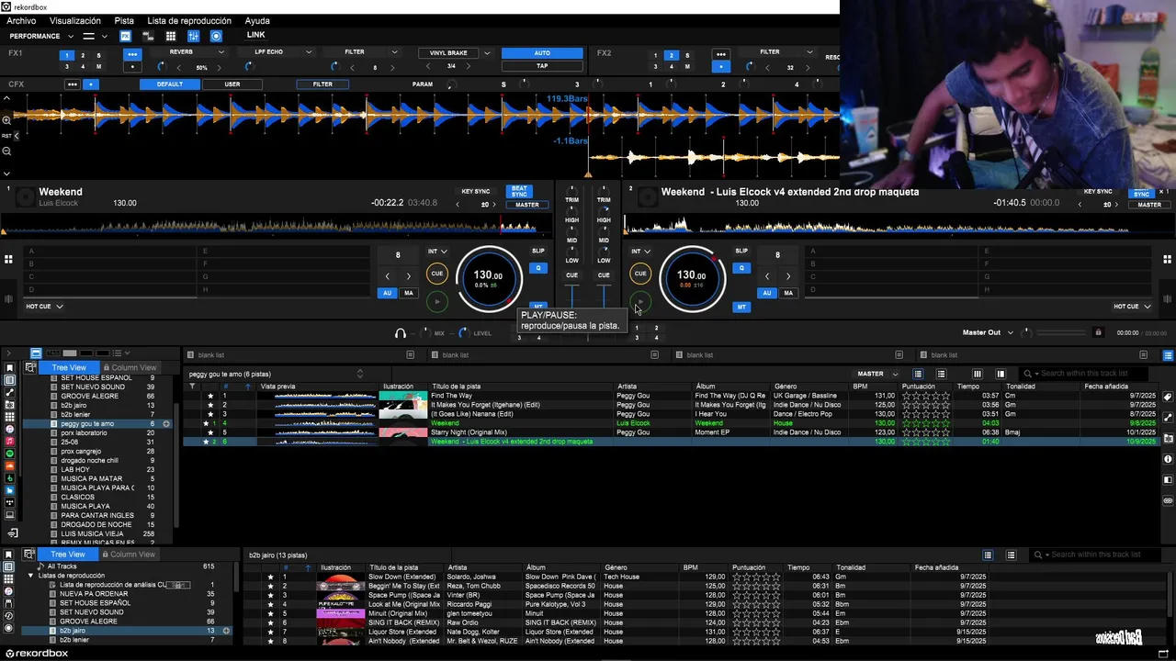Click the CFX FILTER button
The width and height of the screenshot is (1176, 661).
(322, 84)
